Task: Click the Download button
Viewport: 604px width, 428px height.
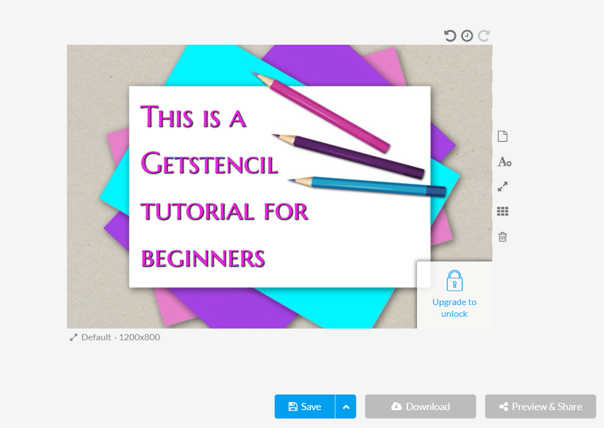Action: [x=420, y=406]
